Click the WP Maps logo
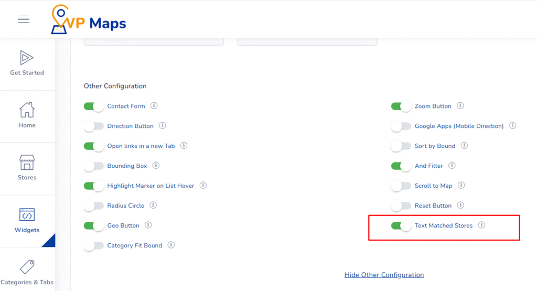 tap(89, 20)
